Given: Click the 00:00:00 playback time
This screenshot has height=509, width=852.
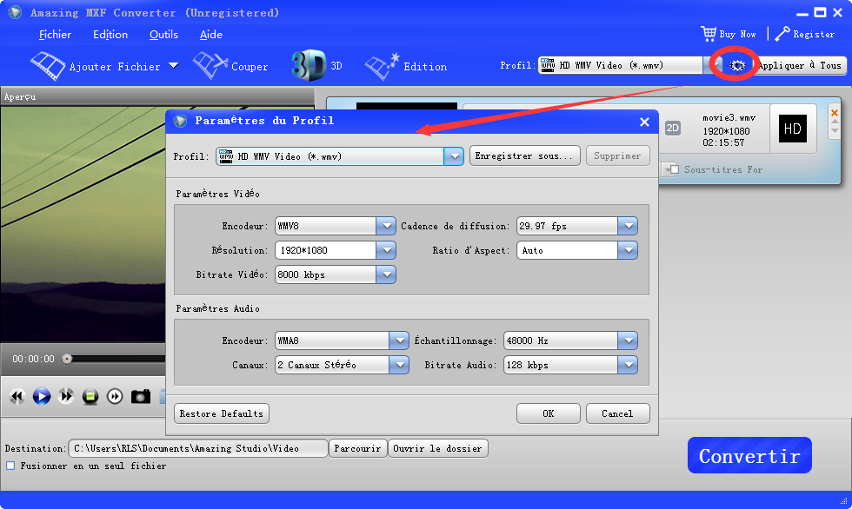Looking at the screenshot, I should 34,359.
